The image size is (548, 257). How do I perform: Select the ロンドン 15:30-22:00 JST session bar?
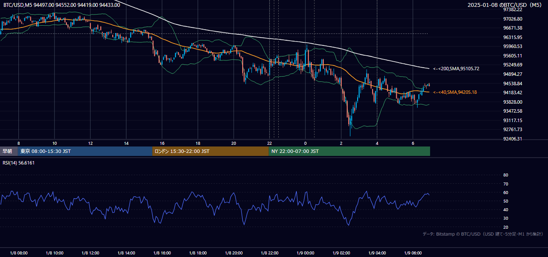[x=211, y=151]
